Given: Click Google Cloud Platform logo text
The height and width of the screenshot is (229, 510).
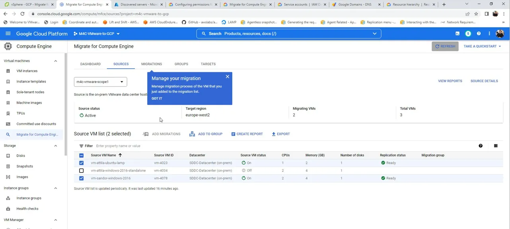Looking at the screenshot, I should tap(42, 34).
